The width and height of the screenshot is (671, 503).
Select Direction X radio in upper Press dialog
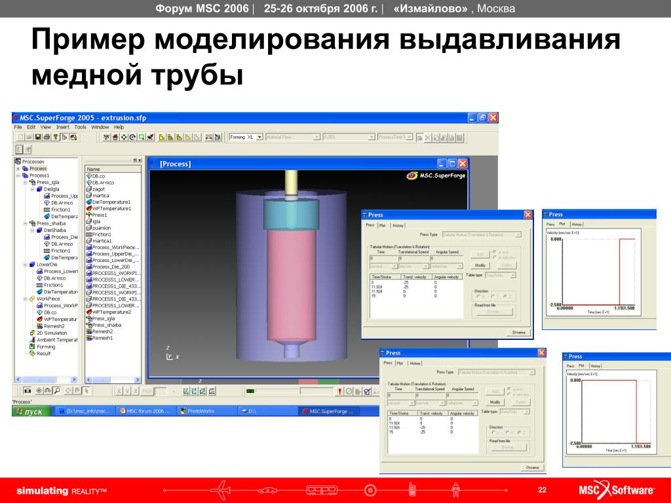(x=479, y=297)
